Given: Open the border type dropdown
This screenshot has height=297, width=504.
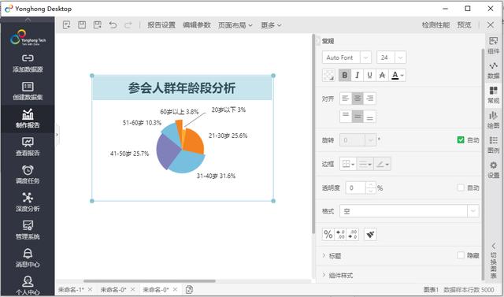Looking at the screenshot, I should point(348,164).
